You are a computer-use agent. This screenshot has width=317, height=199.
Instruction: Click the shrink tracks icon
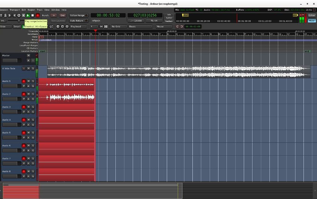click(x=101, y=27)
